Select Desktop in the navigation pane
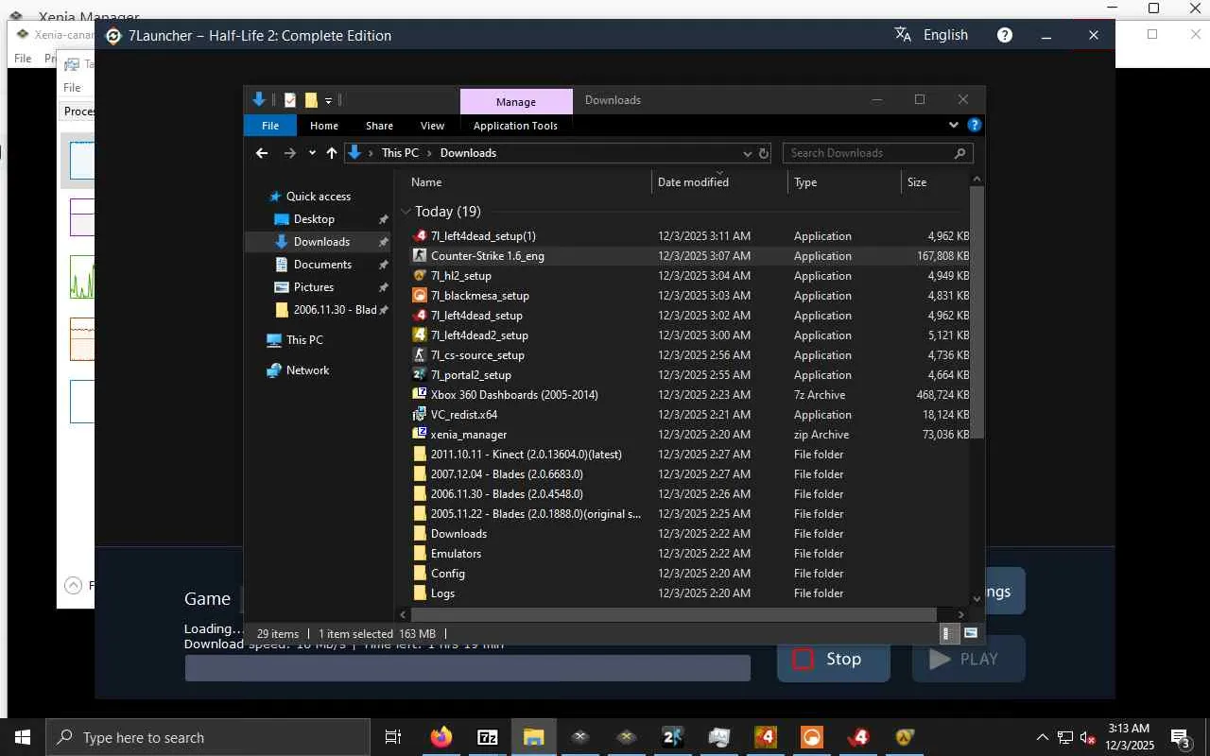Screen dimensions: 1210x756 314,219
